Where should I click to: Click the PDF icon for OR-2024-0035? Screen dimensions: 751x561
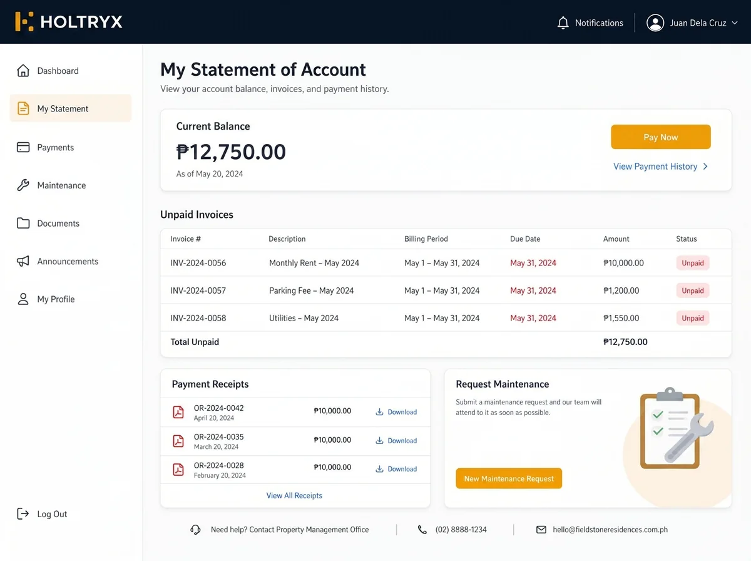(x=178, y=441)
